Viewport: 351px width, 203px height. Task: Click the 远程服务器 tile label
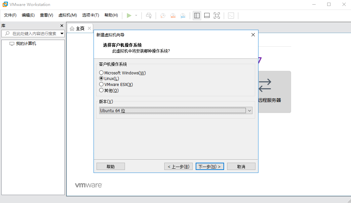pos(269,100)
